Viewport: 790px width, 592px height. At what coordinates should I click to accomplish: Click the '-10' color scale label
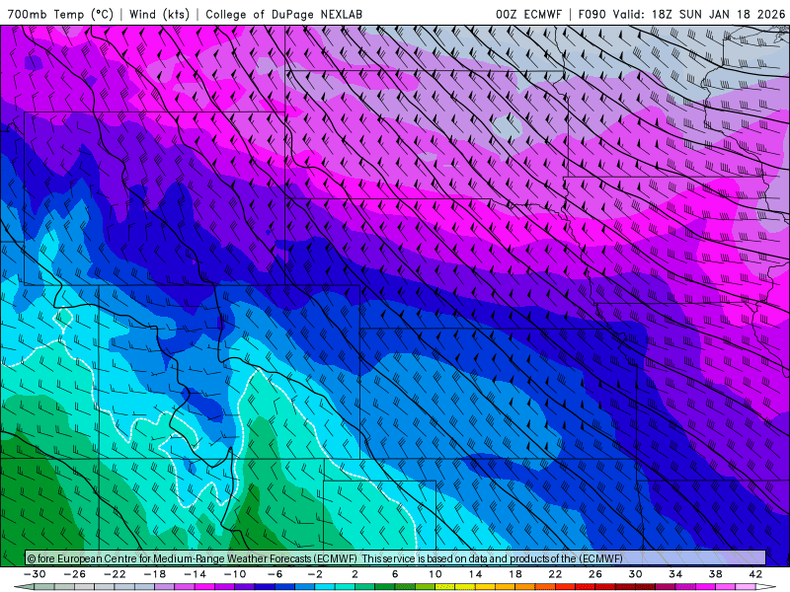point(235,574)
